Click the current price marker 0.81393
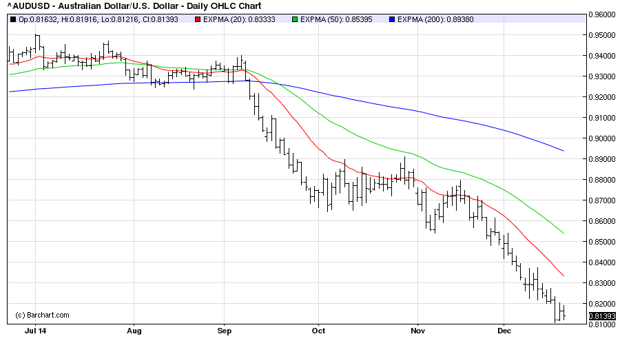Screen dimensions: 620x352 (x=602, y=316)
